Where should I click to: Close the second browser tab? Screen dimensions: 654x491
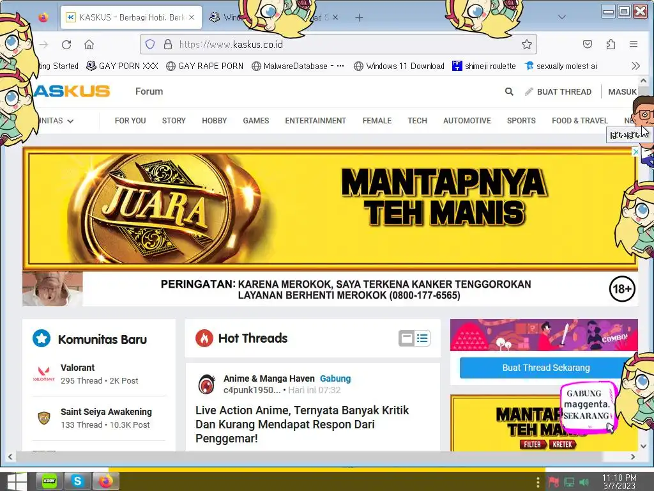335,17
